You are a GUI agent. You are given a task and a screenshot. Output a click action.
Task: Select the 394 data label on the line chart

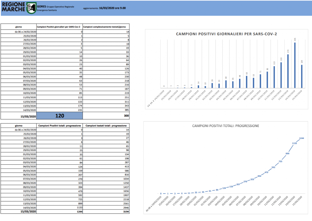pos(259,176)
